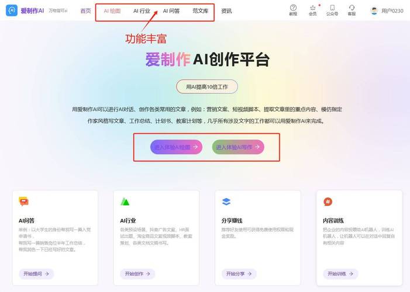Viewport: 410px width, 292px height.
Task: Click the 公众号 icon in header
Action: (x=332, y=8)
